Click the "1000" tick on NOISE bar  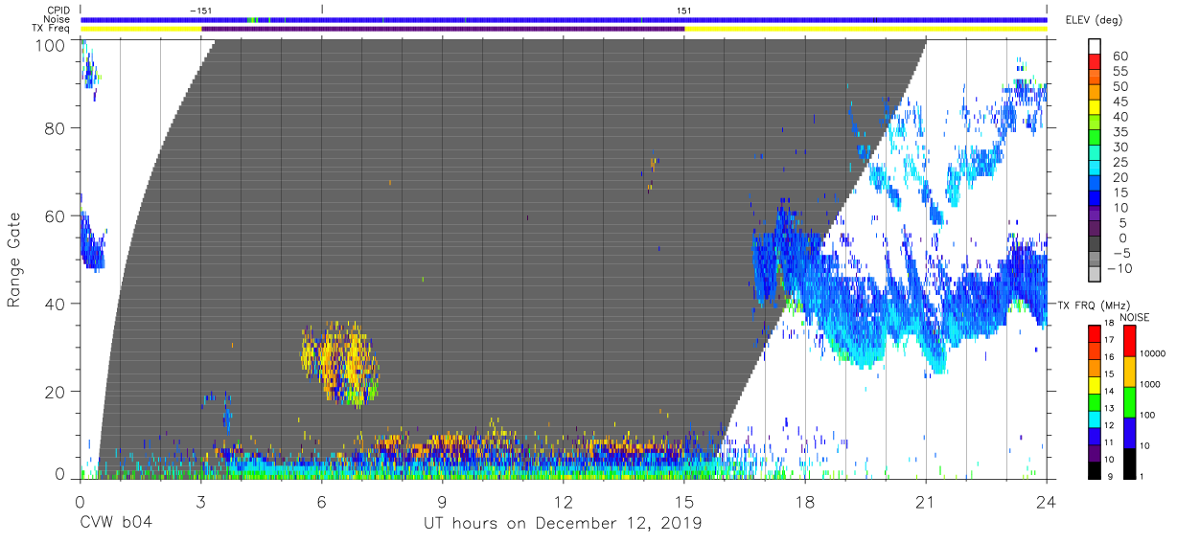[1152, 383]
